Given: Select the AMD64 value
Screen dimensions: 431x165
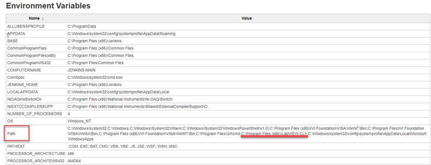Looking at the screenshot, I should [74, 161].
